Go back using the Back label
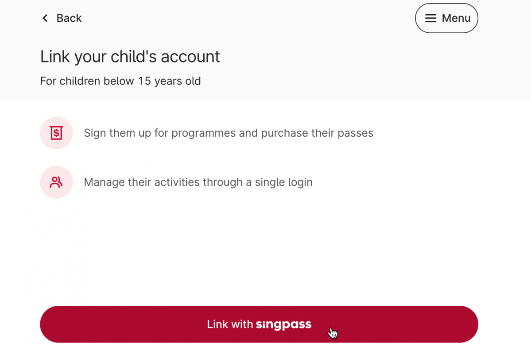 (x=69, y=18)
